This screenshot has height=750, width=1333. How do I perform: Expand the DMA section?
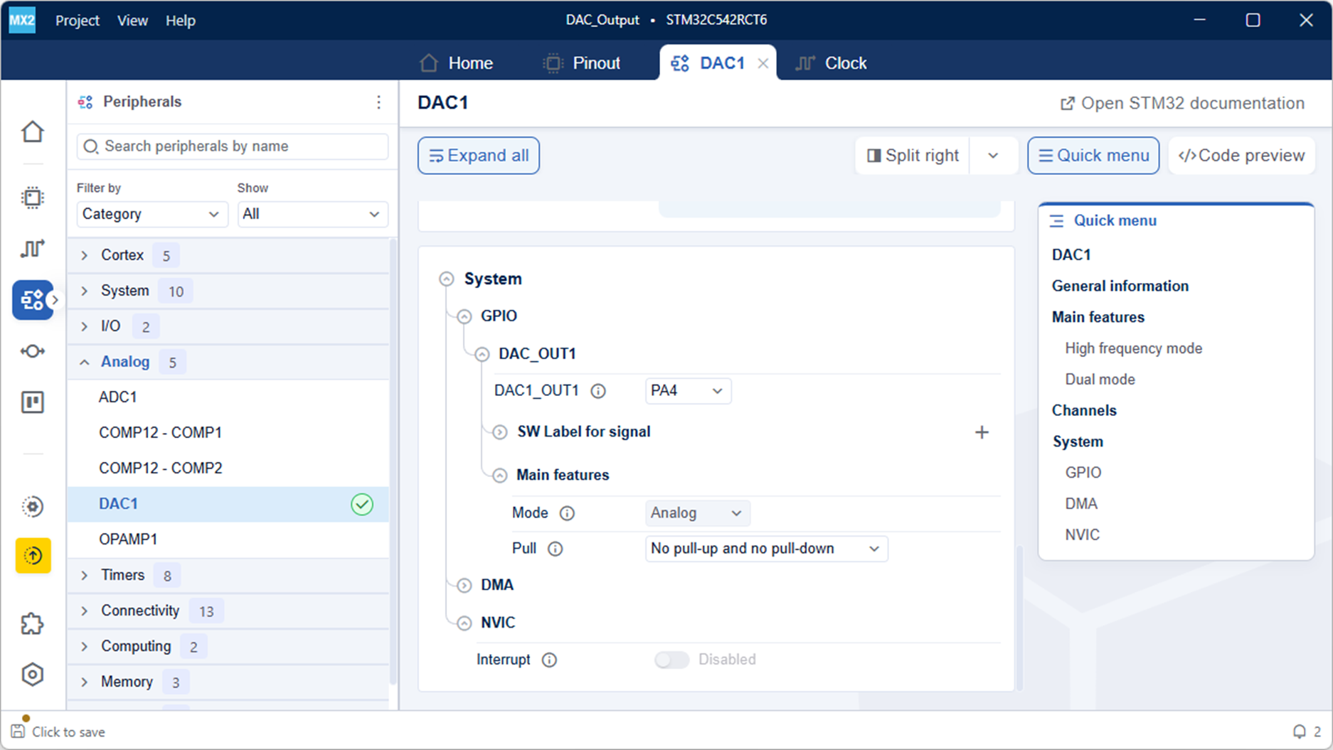464,586
